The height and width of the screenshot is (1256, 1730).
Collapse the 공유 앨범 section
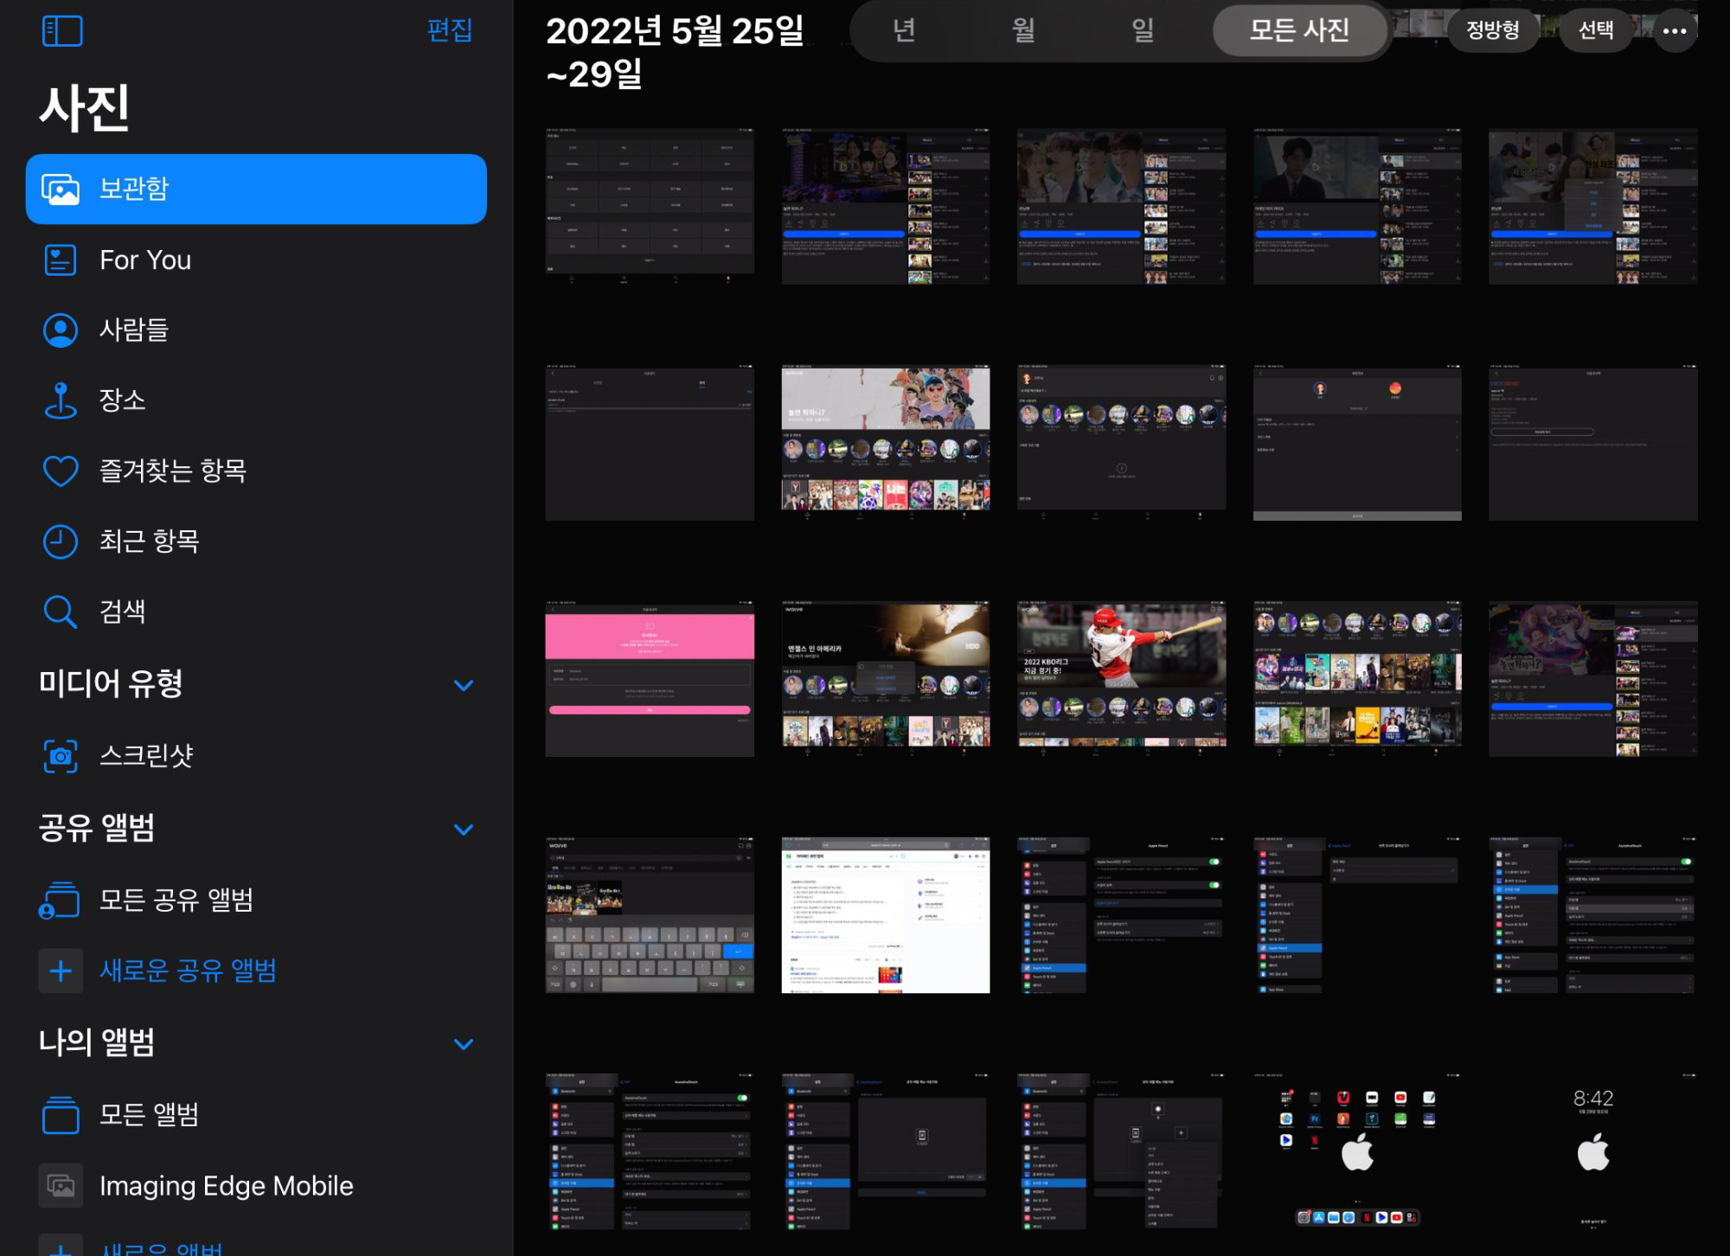pos(464,830)
